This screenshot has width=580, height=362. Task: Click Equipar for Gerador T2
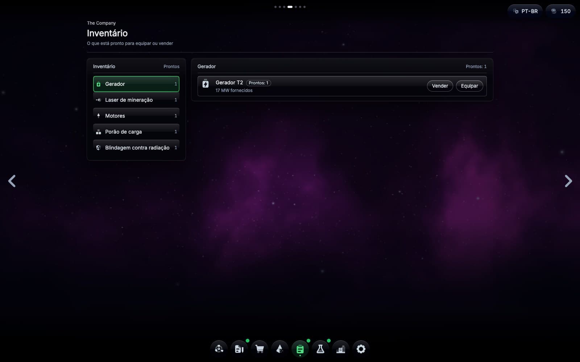click(x=469, y=86)
